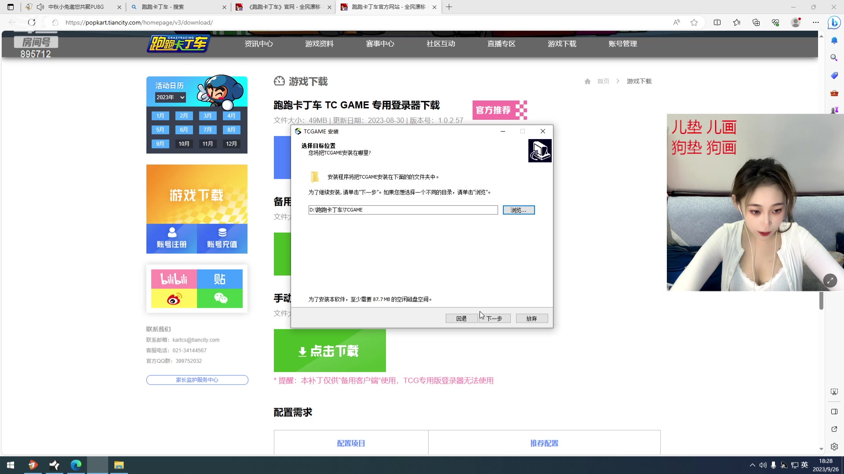Click the green 点击下载 download button
Viewport: 844px width, 474px height.
(x=330, y=351)
